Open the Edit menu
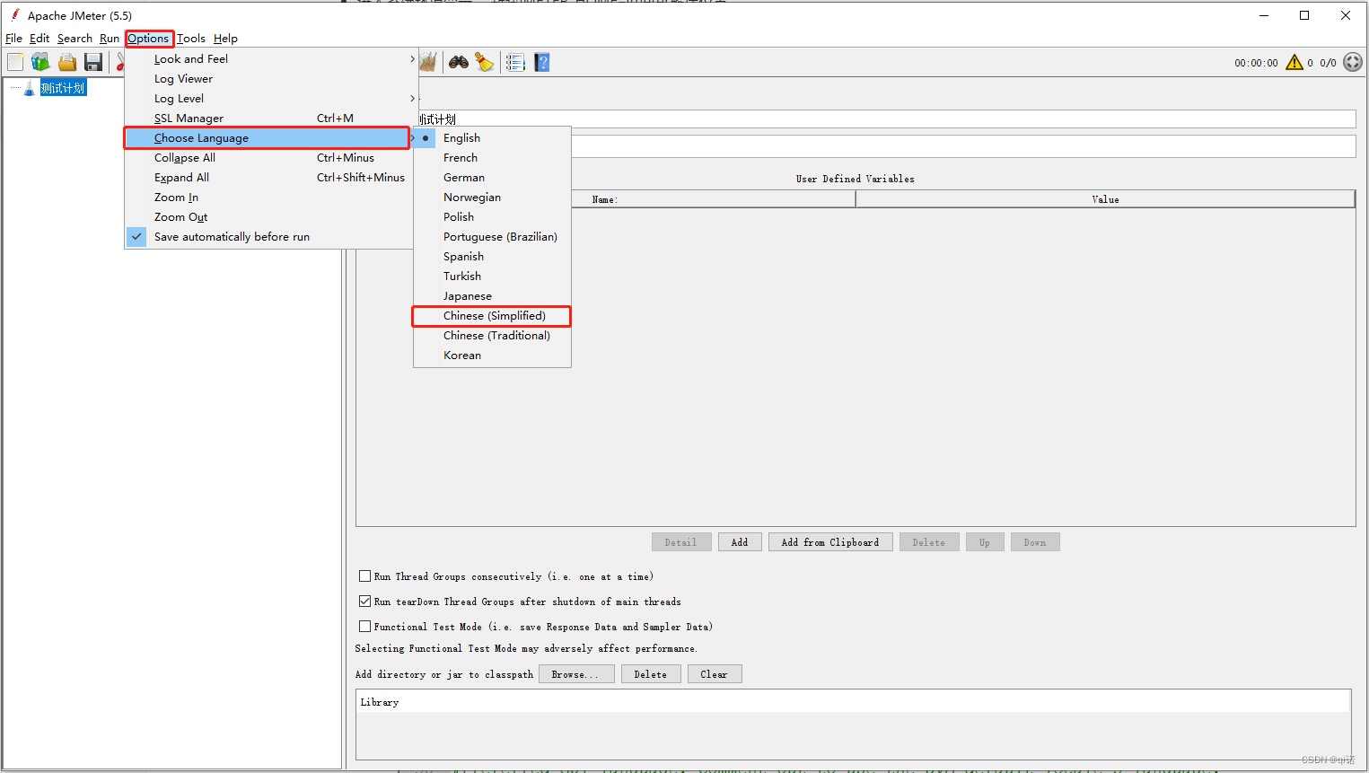This screenshot has width=1369, height=773. 39,39
